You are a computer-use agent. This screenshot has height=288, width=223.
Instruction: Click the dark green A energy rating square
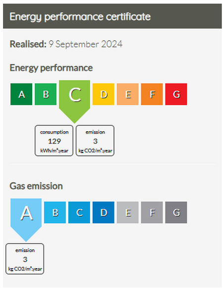[x=21, y=94]
